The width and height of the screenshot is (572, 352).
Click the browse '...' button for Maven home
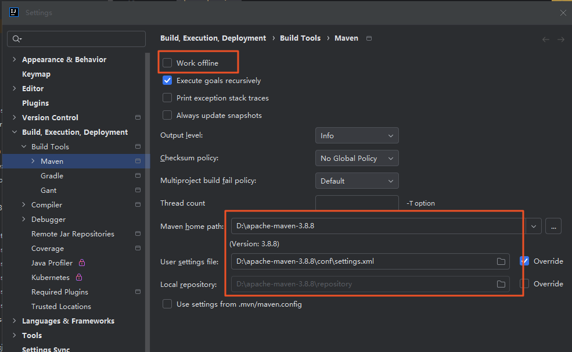pos(553,226)
